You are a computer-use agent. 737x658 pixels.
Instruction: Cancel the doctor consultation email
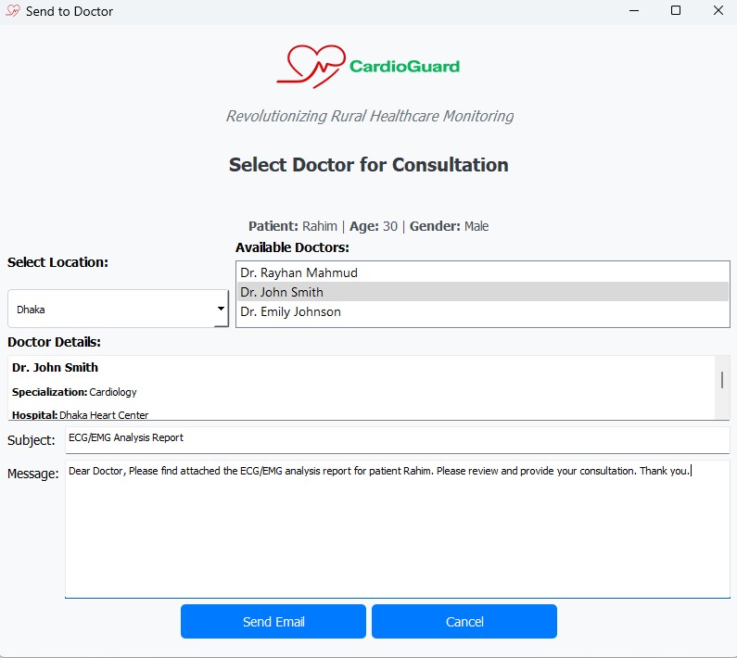(464, 622)
